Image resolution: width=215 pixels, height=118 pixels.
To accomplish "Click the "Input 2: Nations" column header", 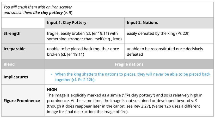I will (142, 23).
